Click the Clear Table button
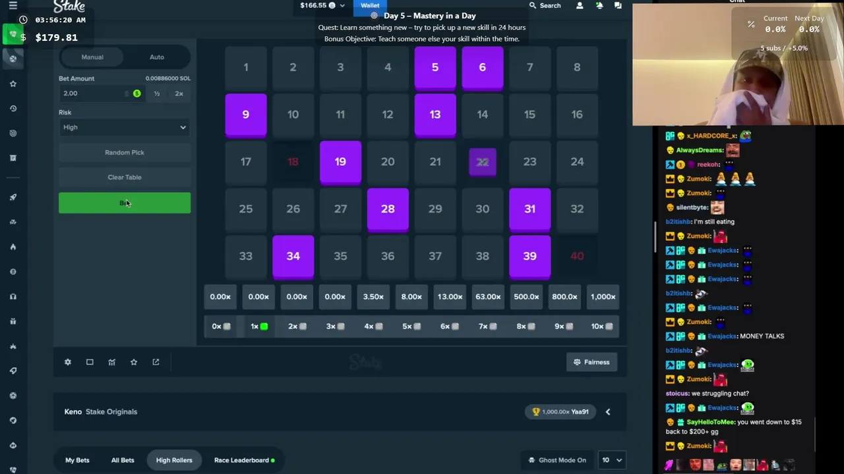Image resolution: width=844 pixels, height=474 pixels. point(125,178)
